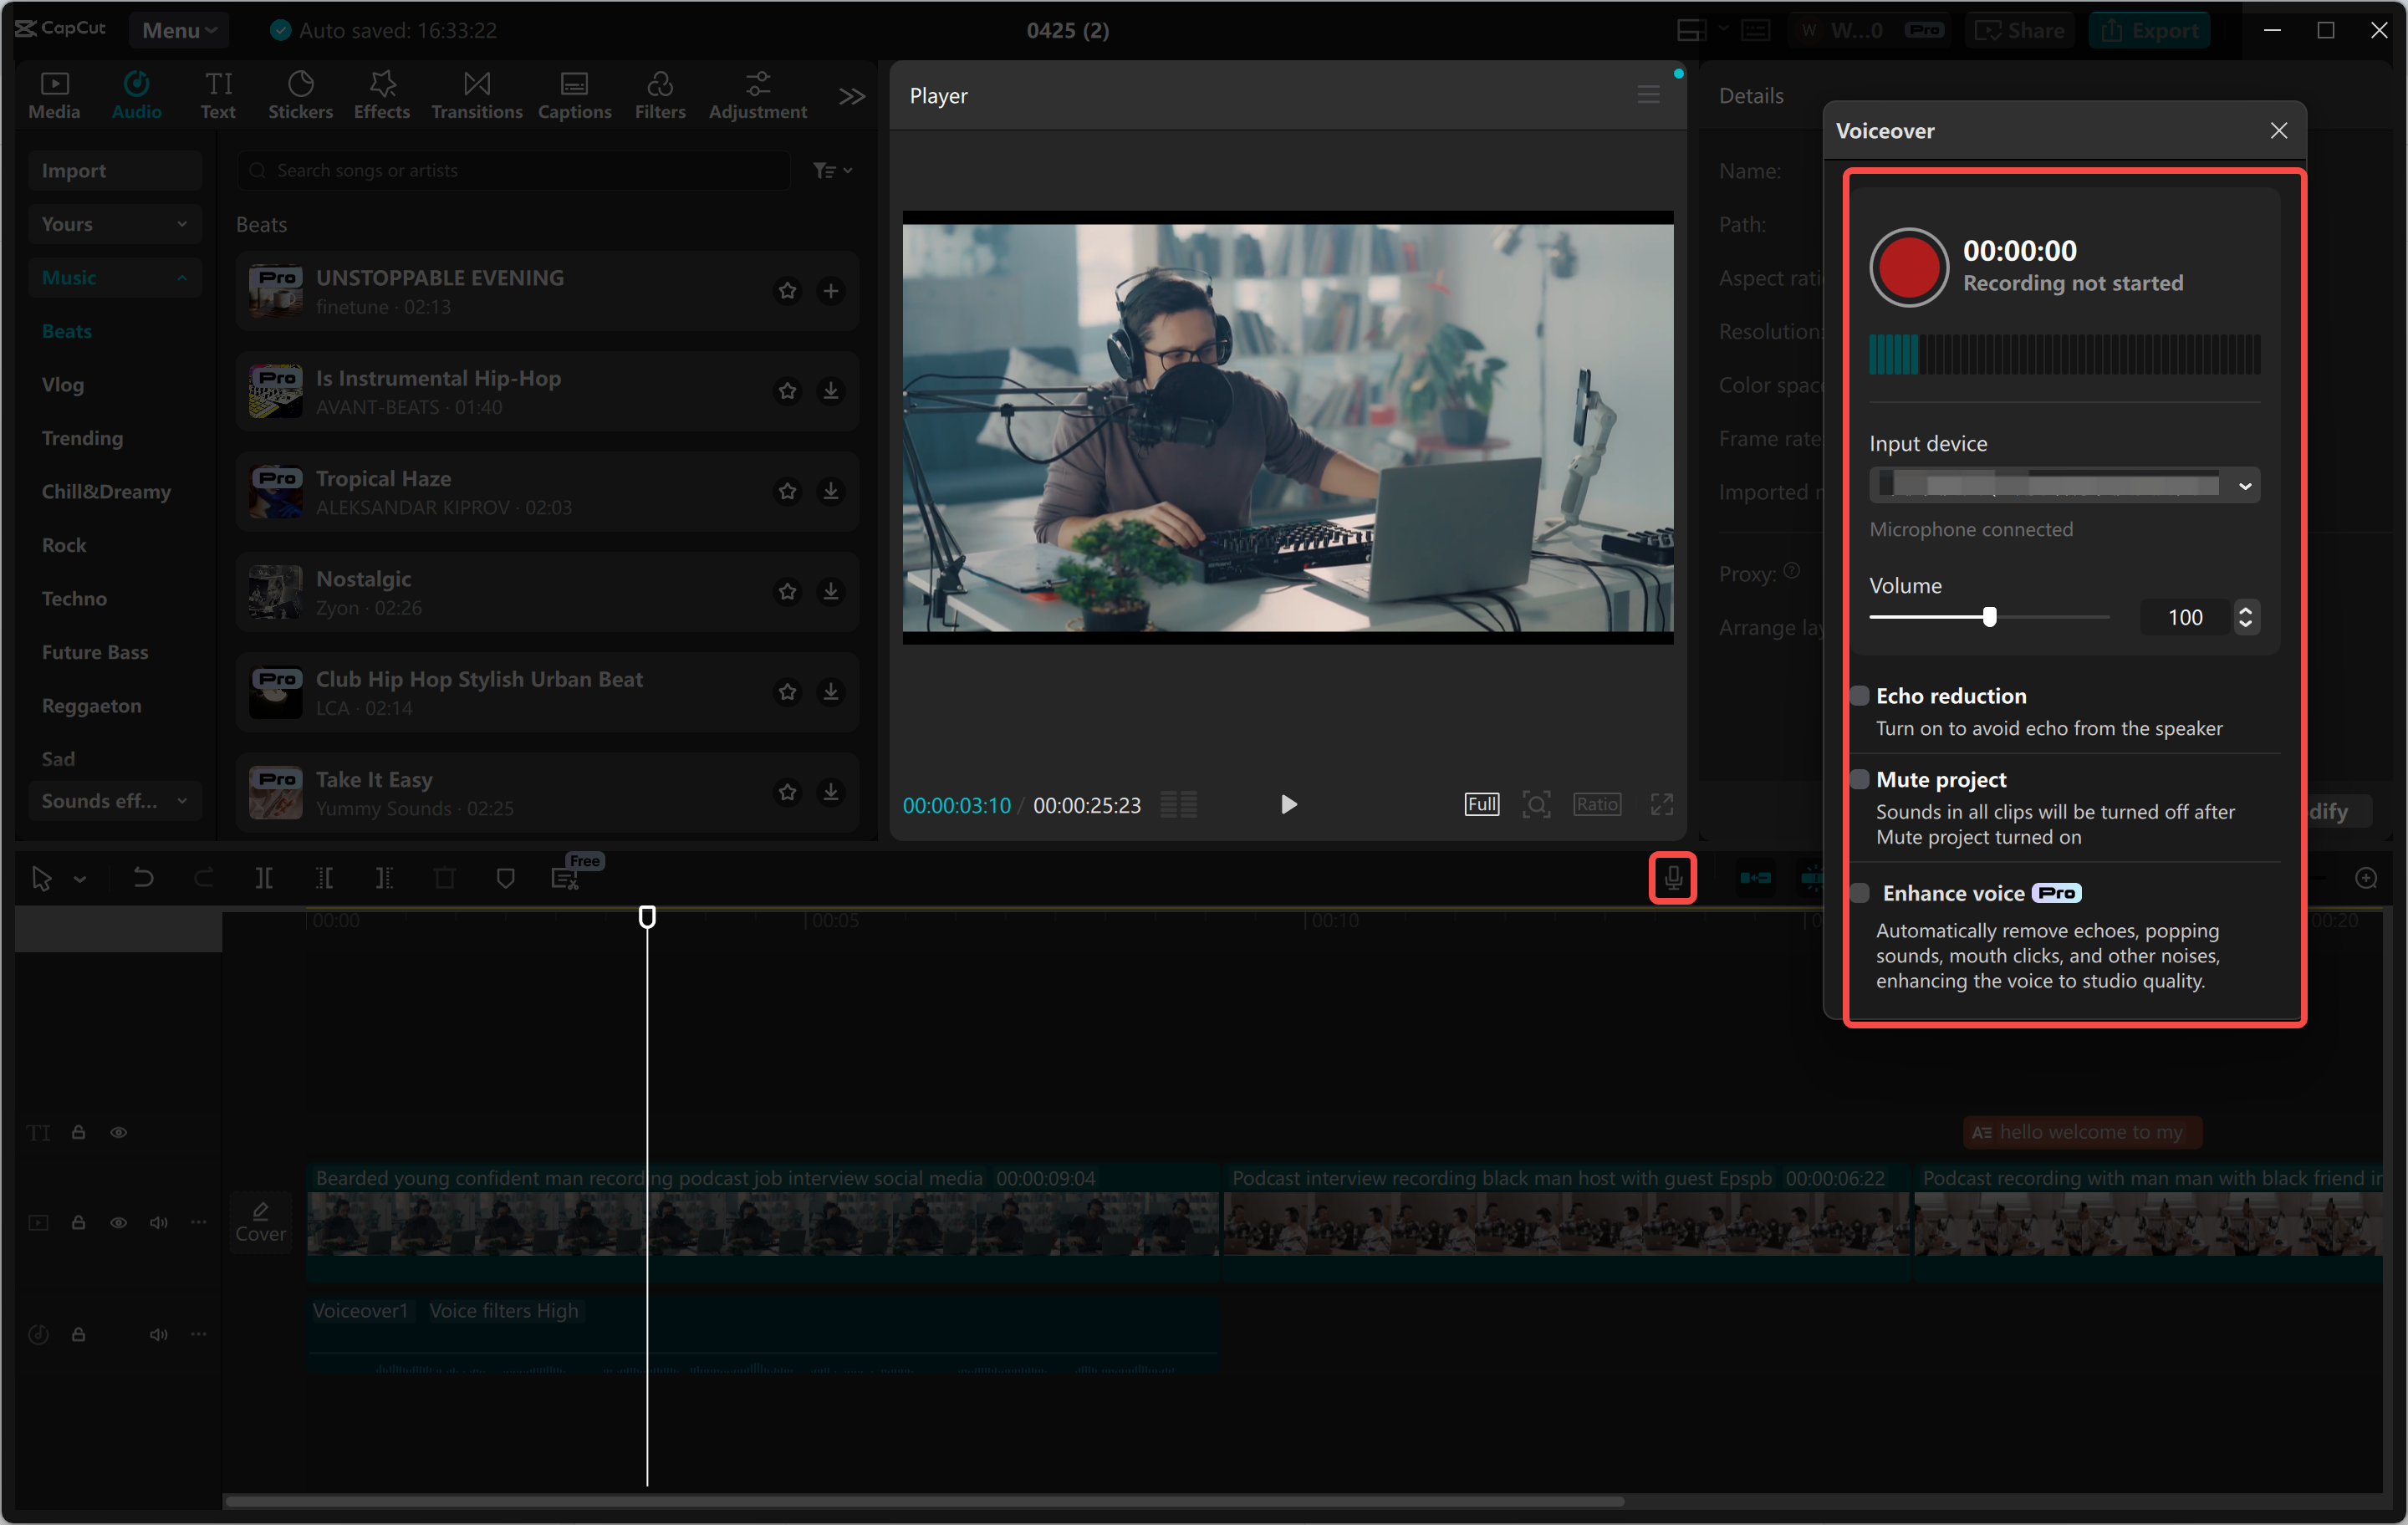The image size is (2408, 1525).
Task: Enable Echo reduction in Voiceover panel
Action: tap(1861, 695)
